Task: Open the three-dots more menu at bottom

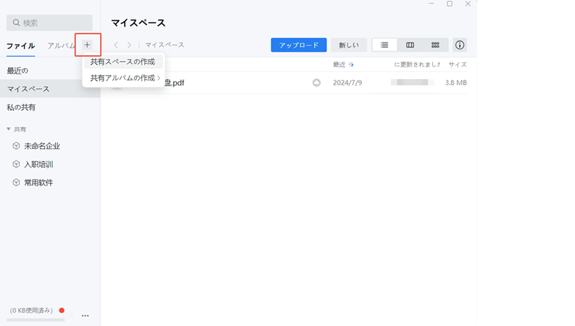Action: pos(85,315)
